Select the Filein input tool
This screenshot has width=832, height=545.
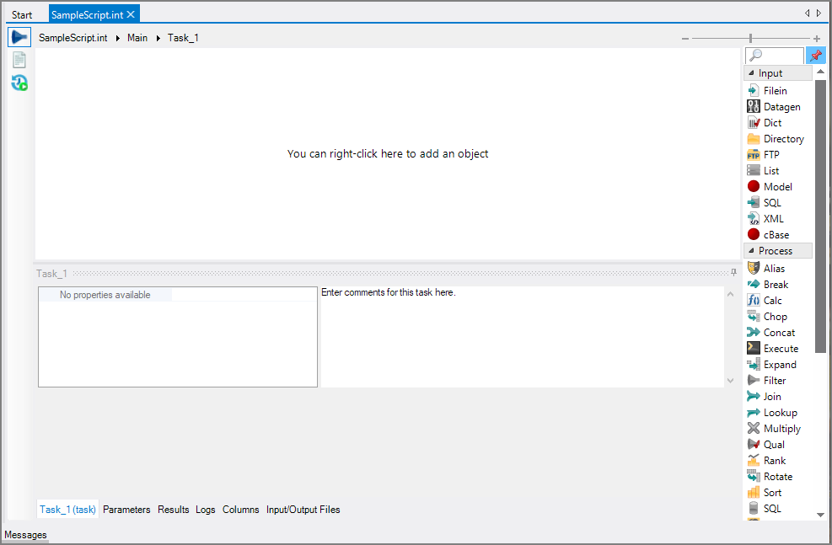(771, 90)
